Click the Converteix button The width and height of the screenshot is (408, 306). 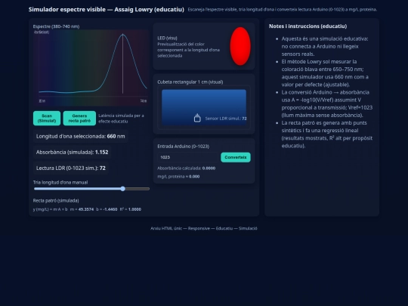tap(236, 157)
